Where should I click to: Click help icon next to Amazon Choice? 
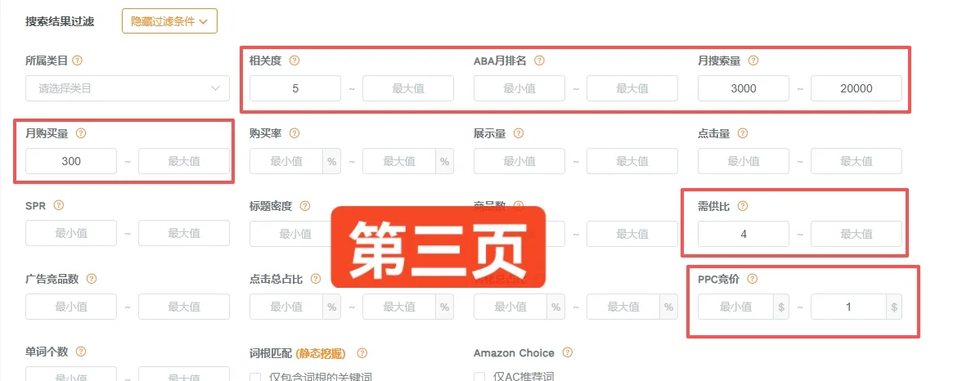567,352
